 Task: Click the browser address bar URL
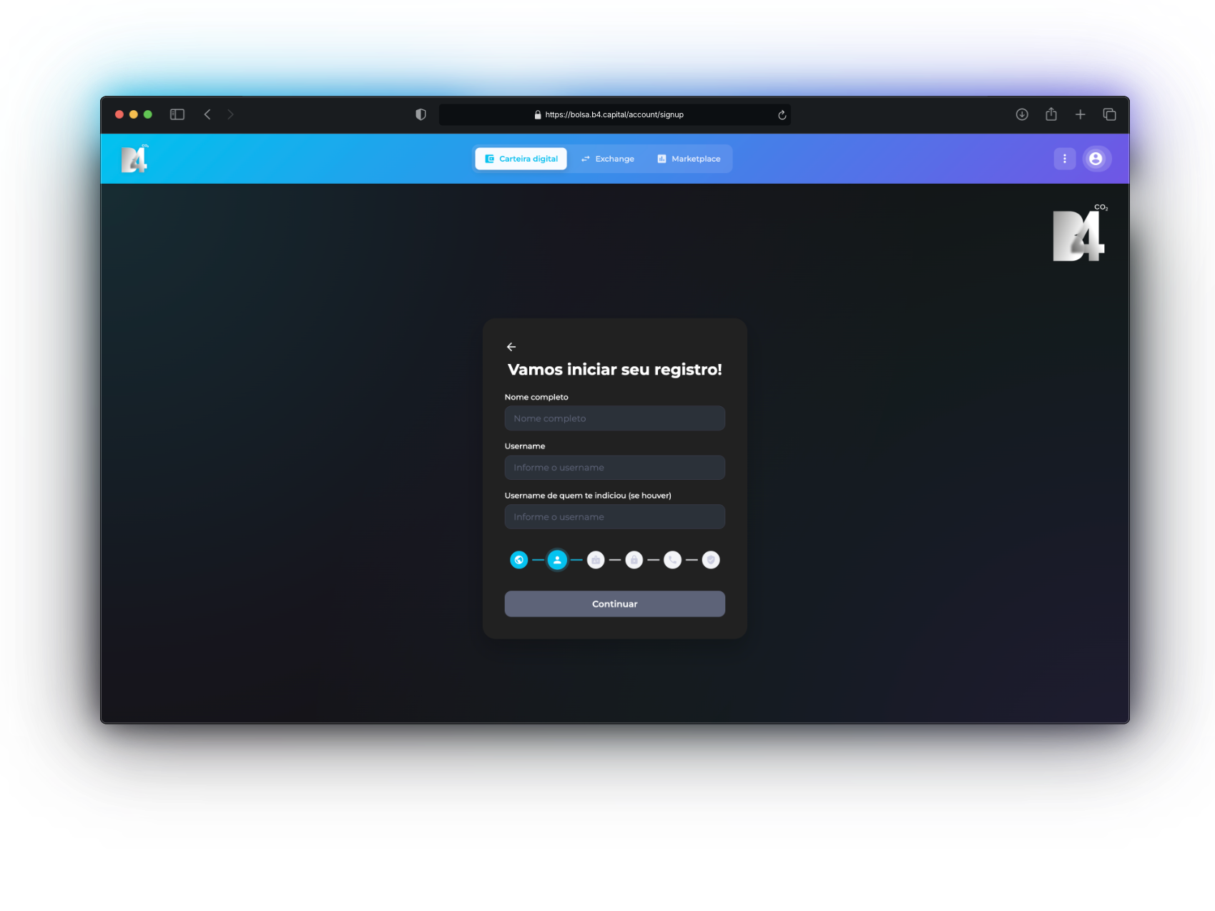614,114
